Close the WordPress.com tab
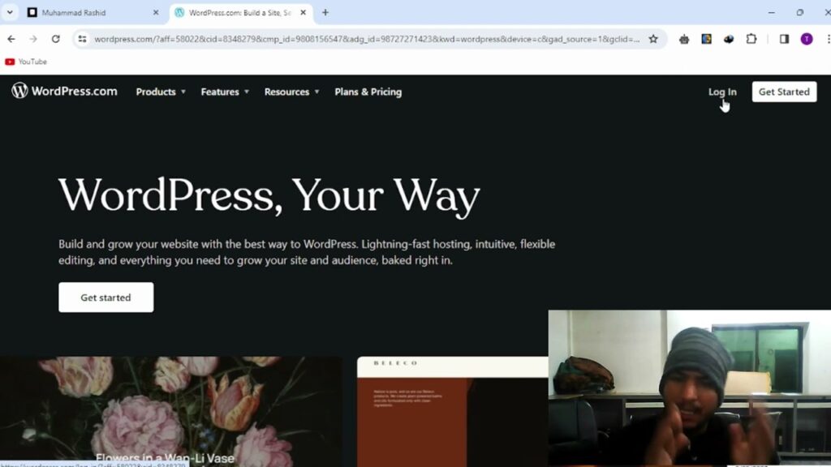831x467 pixels. coord(304,12)
